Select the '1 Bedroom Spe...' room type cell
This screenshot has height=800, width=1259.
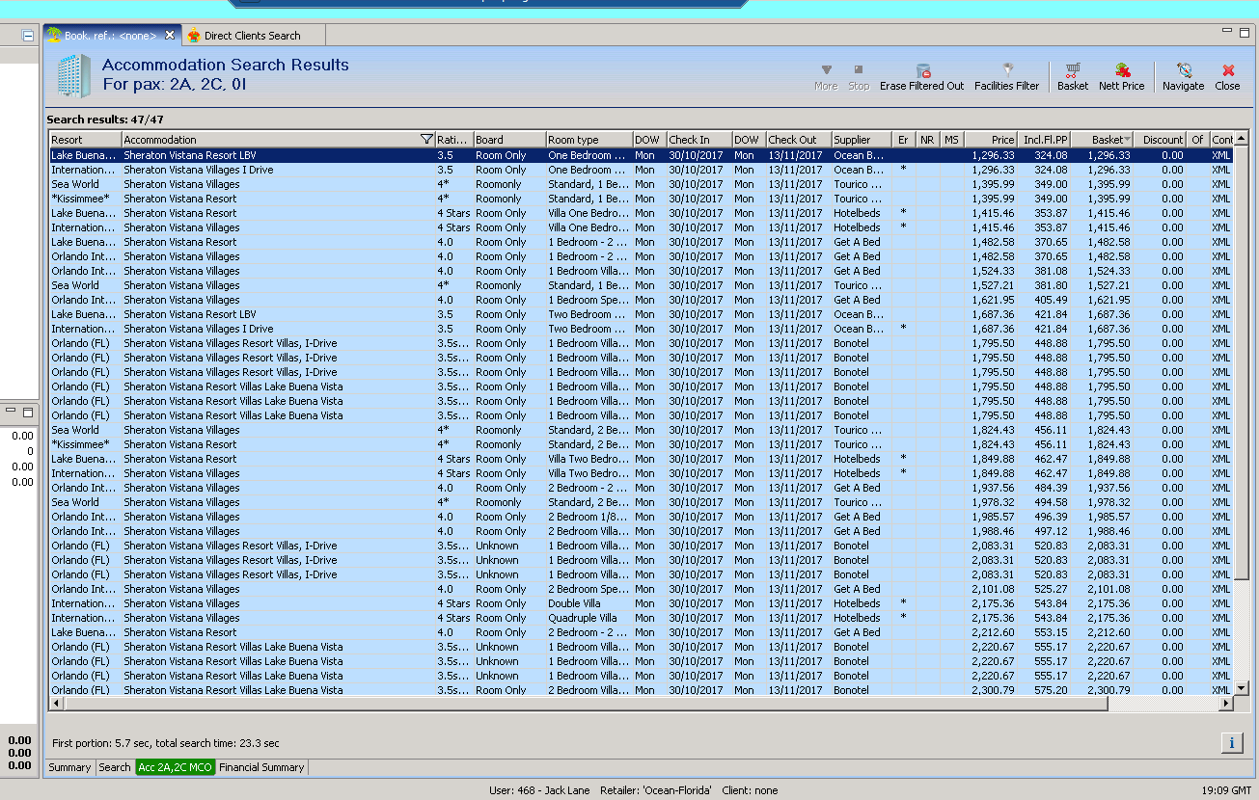pos(589,300)
